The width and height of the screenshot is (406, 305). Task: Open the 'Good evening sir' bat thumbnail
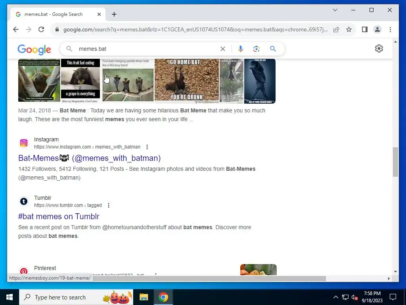click(232, 81)
